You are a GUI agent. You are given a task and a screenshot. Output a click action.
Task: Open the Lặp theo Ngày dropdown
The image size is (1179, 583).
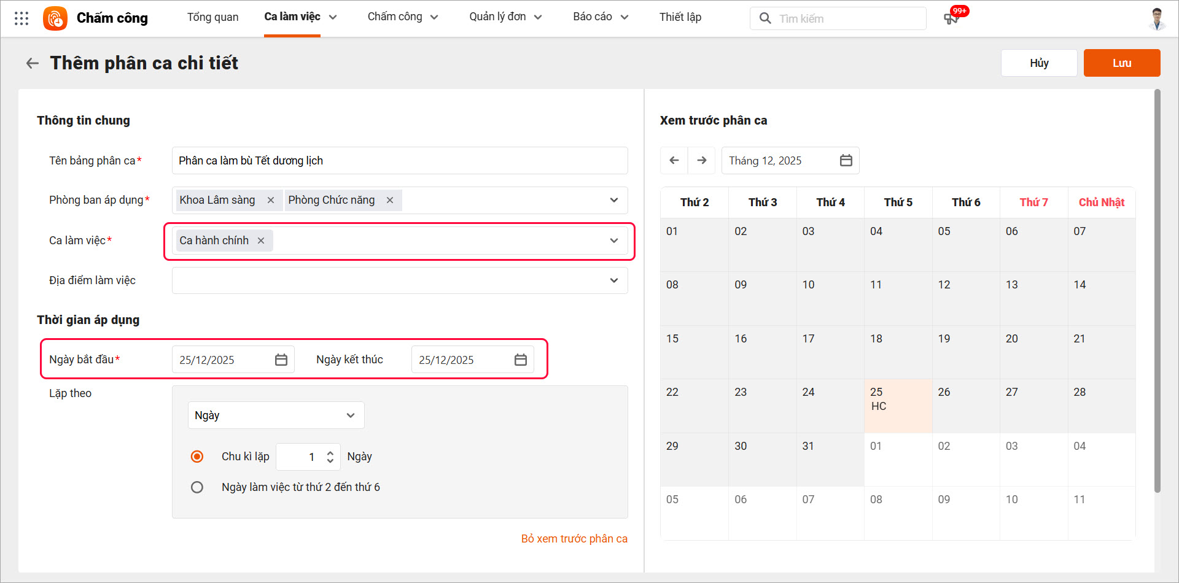pos(276,415)
